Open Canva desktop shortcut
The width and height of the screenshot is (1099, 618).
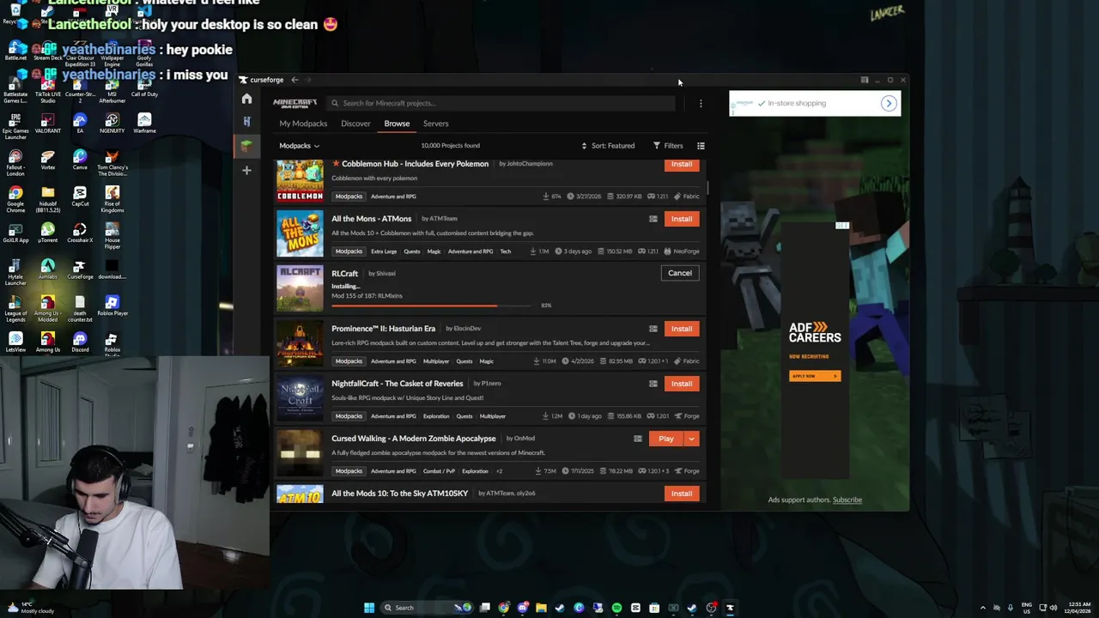[80, 159]
